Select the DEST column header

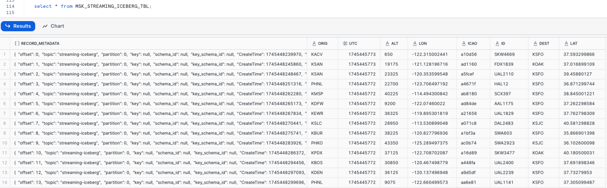tap(543, 43)
